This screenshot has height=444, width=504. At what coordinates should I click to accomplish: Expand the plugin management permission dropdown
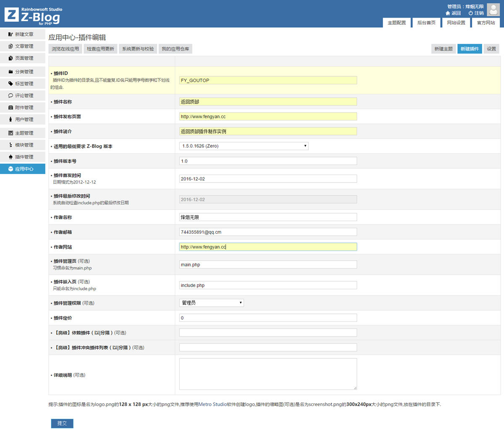pos(212,303)
